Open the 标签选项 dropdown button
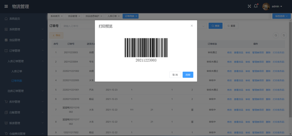The width and height of the screenshot is (292, 136). tap(281, 16)
